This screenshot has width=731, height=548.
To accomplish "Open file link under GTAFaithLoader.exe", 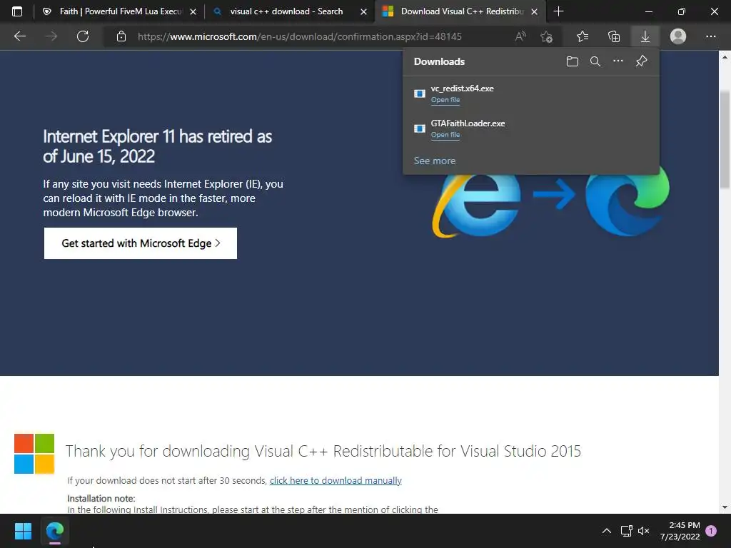I will click(x=445, y=135).
